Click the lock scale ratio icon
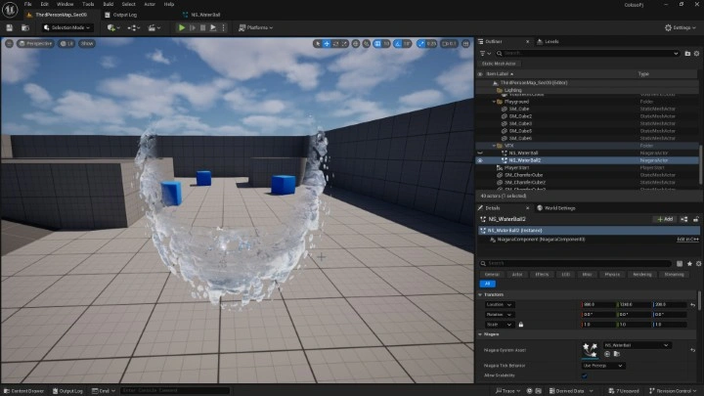704x396 pixels. point(520,324)
